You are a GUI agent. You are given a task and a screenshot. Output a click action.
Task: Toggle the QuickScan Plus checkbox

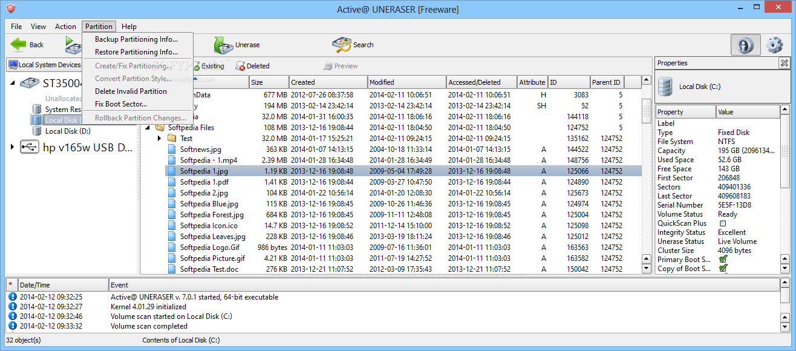point(722,223)
